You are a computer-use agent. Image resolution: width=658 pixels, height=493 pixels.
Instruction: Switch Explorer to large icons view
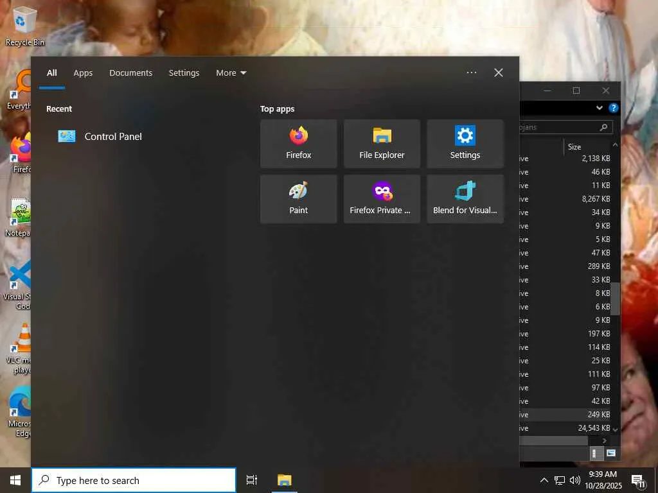[x=610, y=453]
